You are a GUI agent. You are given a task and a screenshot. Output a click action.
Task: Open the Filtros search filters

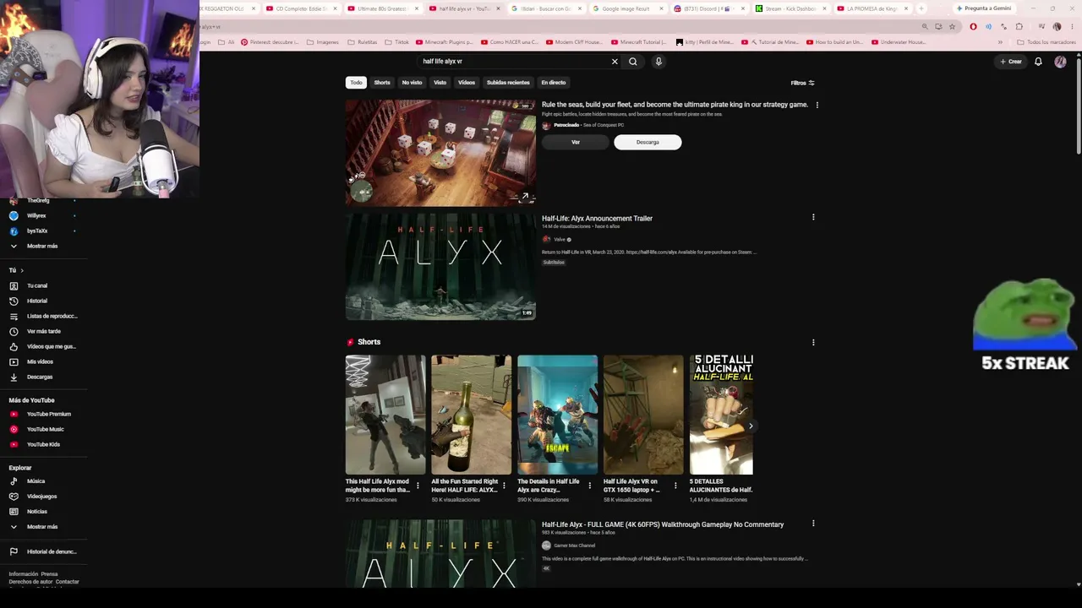pos(802,83)
